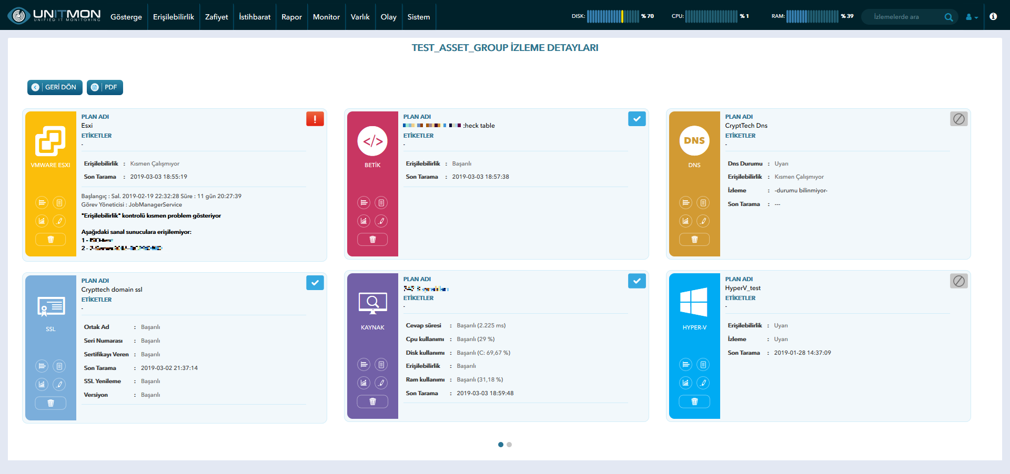Click the log lines icon on Kaynak card

363,365
